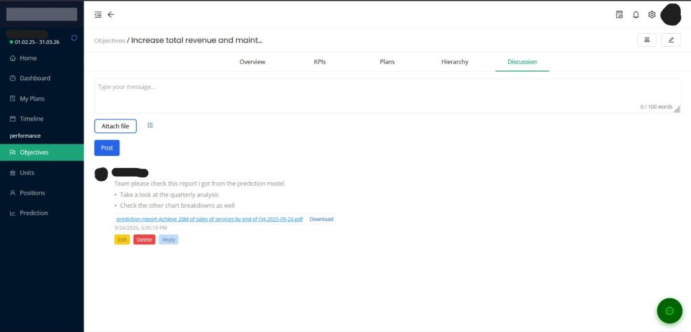This screenshot has height=332, width=691.
Task: Switch to the KPIs tab
Action: pyautogui.click(x=320, y=61)
